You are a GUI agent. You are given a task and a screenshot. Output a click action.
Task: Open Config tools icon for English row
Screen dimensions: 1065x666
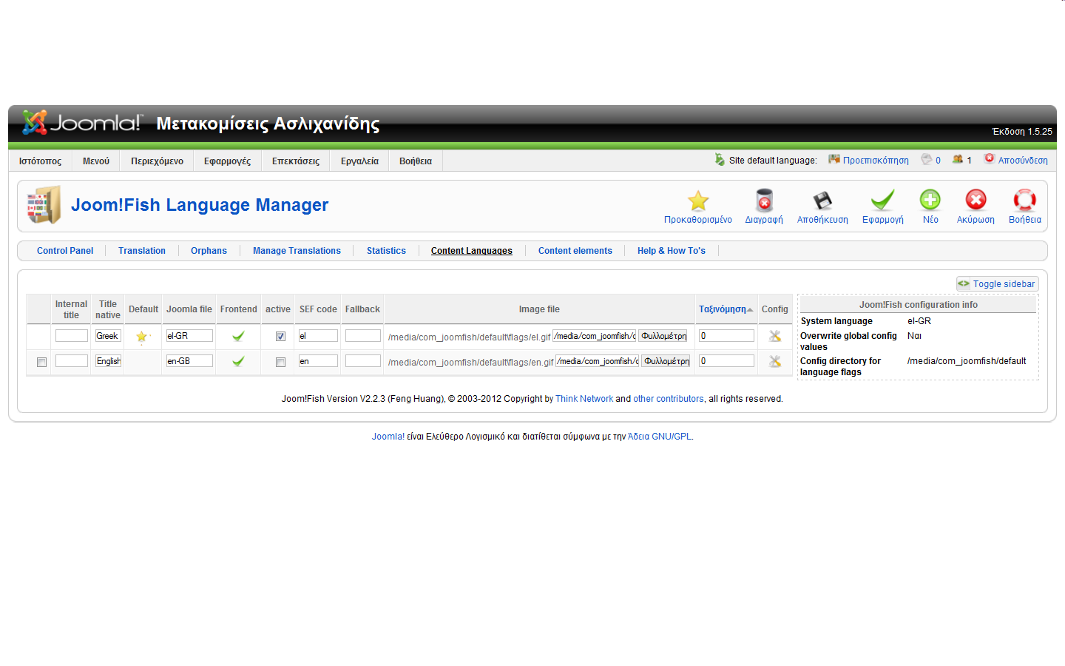775,361
